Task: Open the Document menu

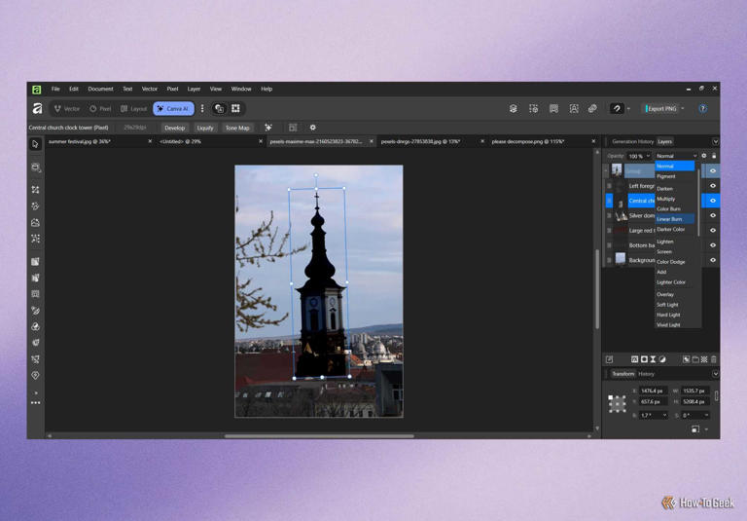Action: [100, 90]
